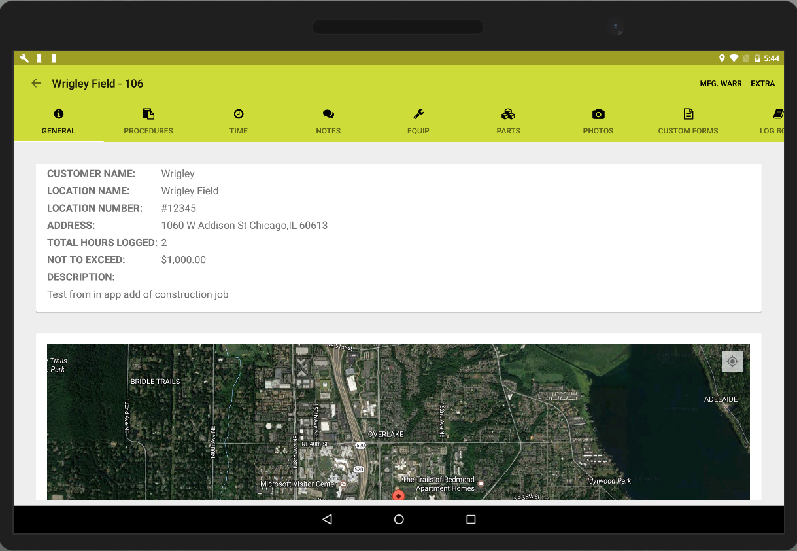Open the Custom Forms document icon
797x551 pixels.
tap(688, 114)
